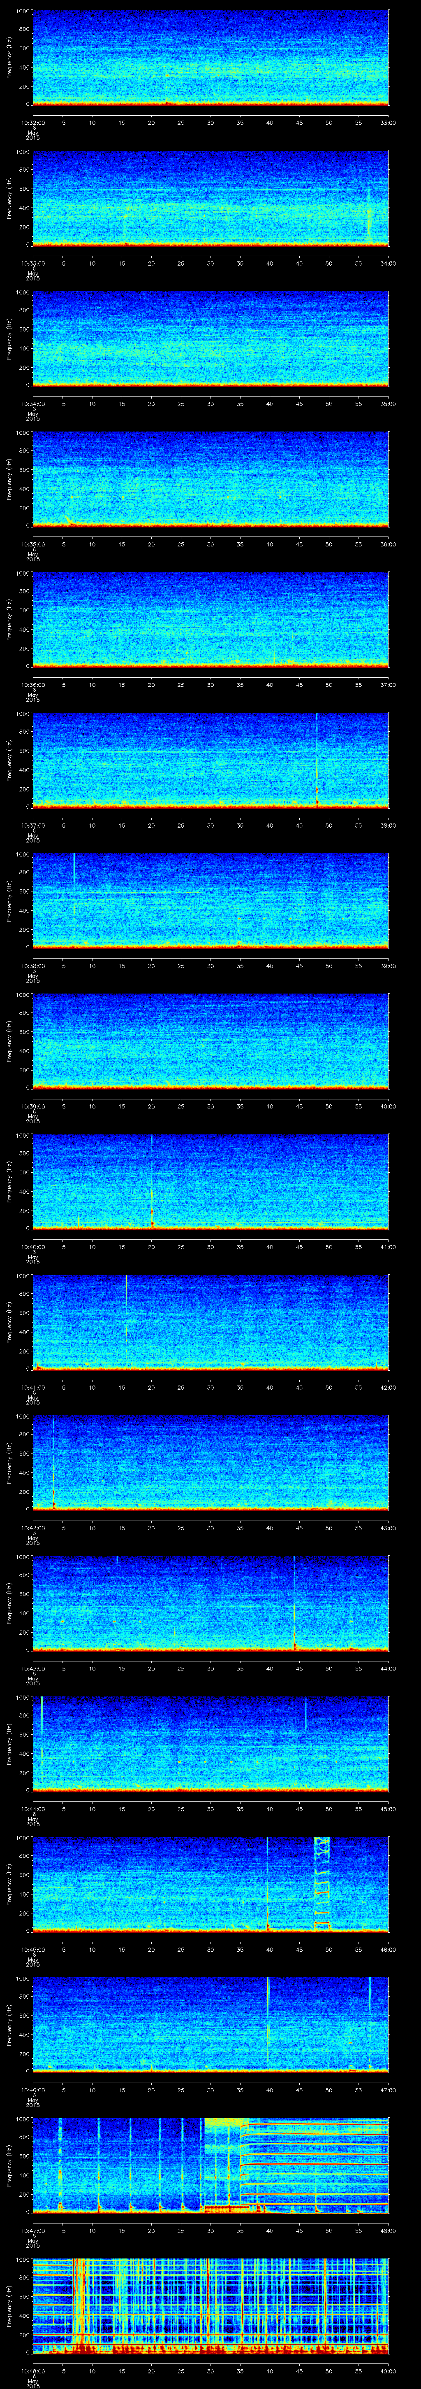Click the 10:43:00 start time label

[x=32, y=1668]
